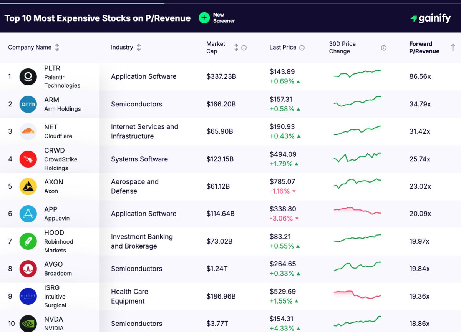
Task: Click Investment Banking and Brokerage cell
Action: click(142, 241)
